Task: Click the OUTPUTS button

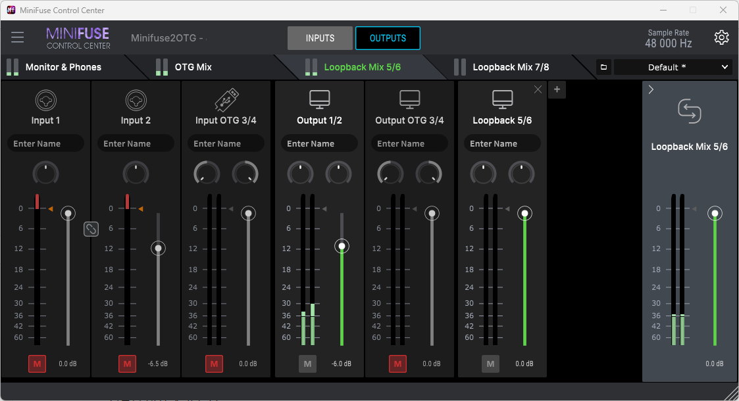Action: [x=388, y=38]
